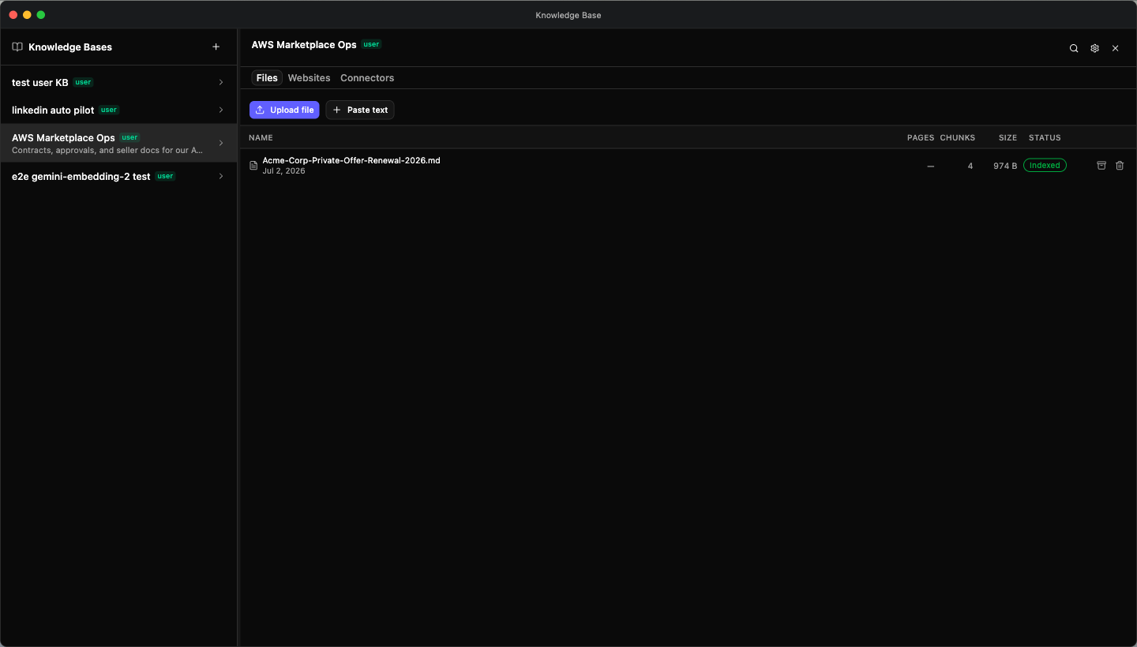Expand AWS Marketplace Ops sidebar chevron

221,143
